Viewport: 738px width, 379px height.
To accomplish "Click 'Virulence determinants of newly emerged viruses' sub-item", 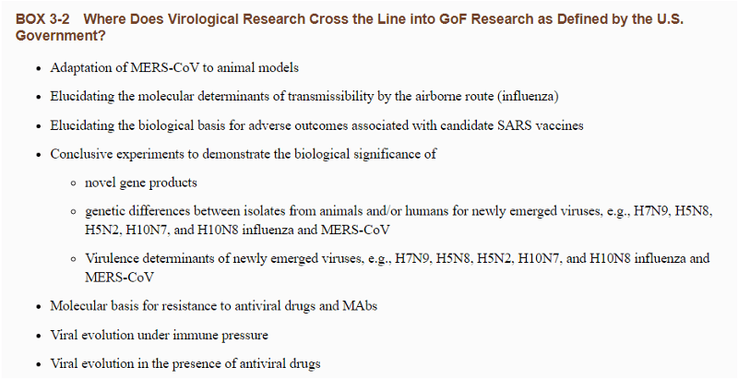I will pos(397,267).
